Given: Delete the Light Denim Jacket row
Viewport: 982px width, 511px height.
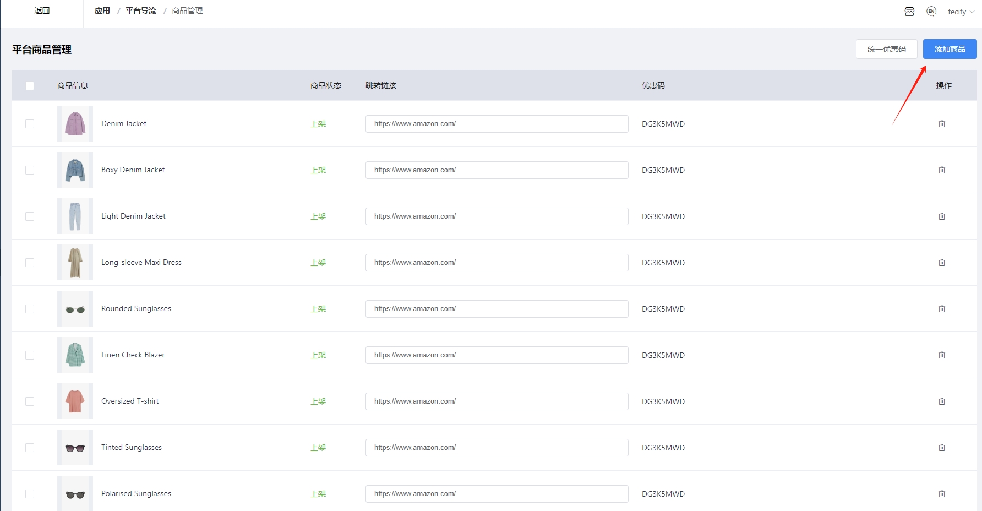Looking at the screenshot, I should pos(942,216).
